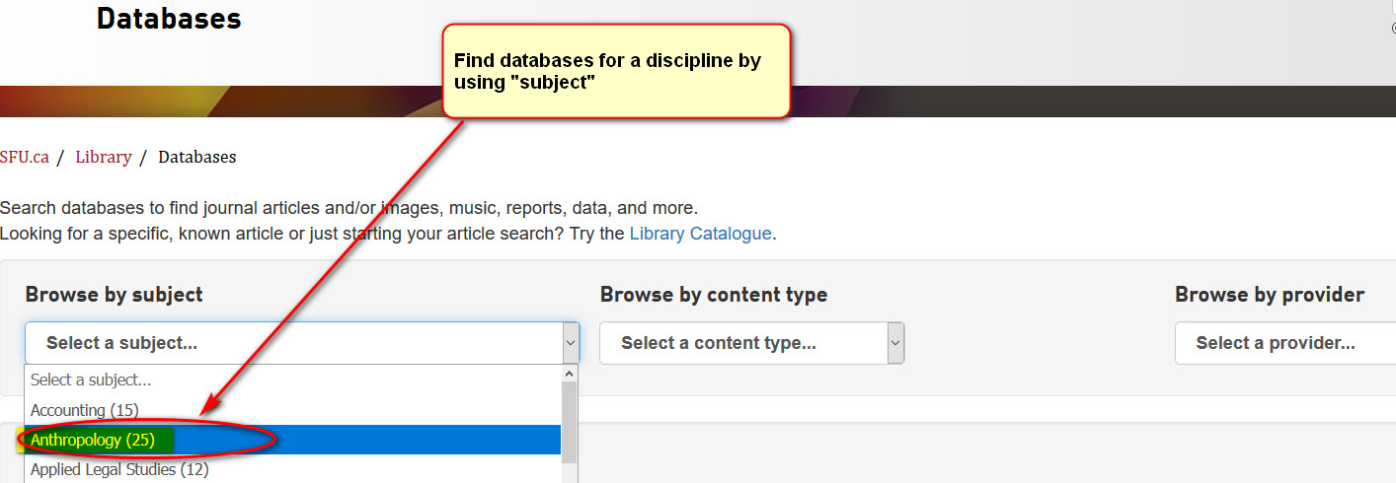This screenshot has height=483, width=1396.
Task: Open the Select a provider dropdown
Action: [x=1285, y=343]
